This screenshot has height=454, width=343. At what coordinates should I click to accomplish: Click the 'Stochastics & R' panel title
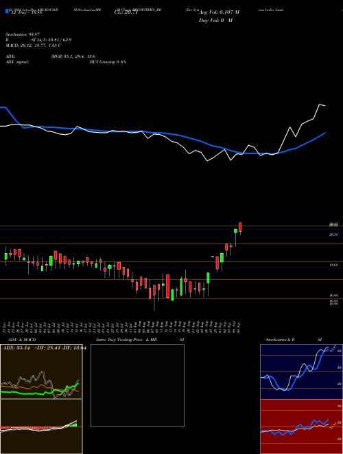point(280,340)
